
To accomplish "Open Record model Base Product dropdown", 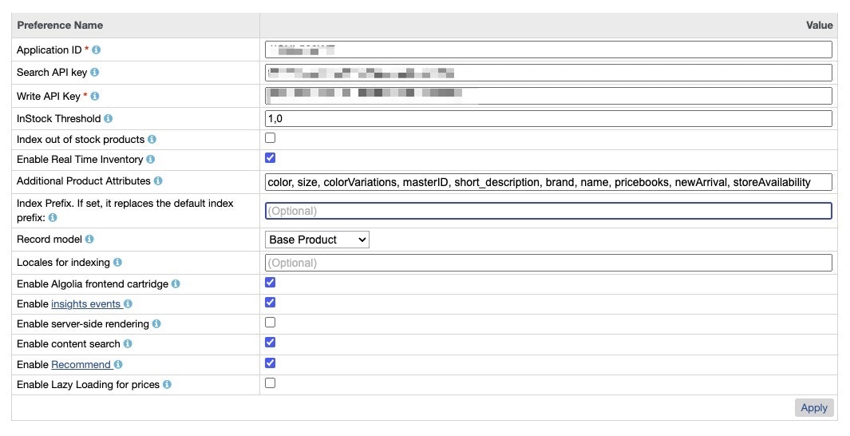I will click(x=317, y=240).
